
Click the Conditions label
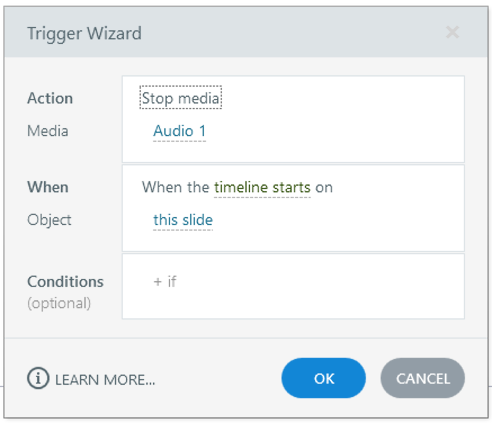(x=65, y=281)
